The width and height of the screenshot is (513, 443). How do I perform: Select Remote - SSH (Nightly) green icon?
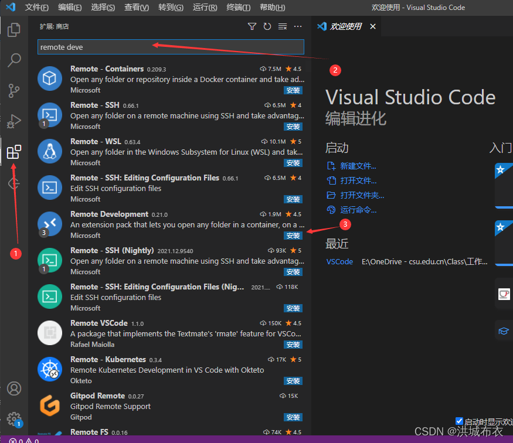click(50, 260)
